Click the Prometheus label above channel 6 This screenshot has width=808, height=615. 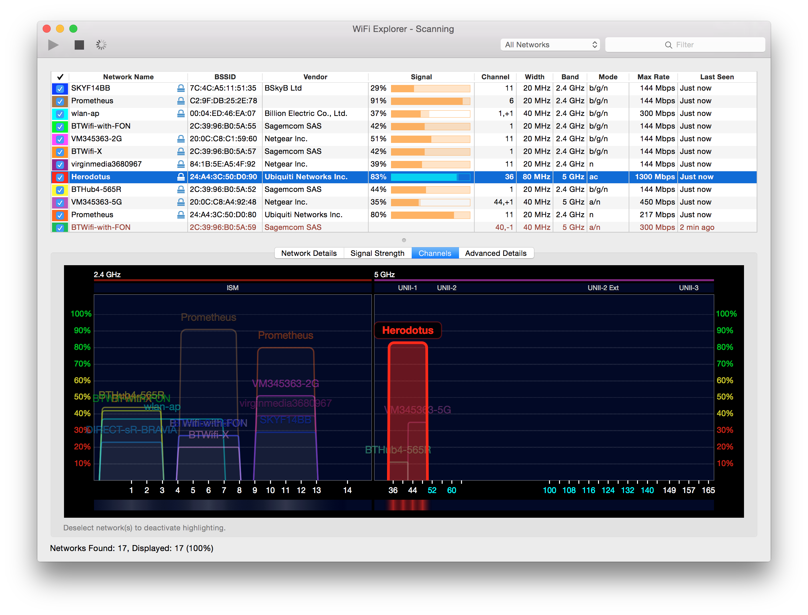208,317
